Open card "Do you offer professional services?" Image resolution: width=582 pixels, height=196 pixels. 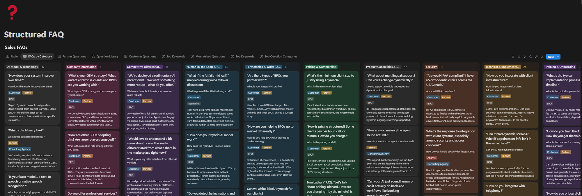tap(92, 193)
